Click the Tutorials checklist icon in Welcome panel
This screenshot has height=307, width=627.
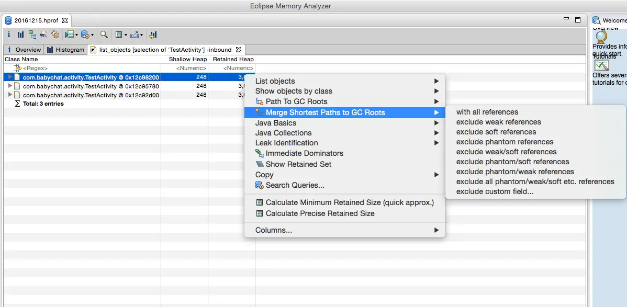click(x=601, y=65)
